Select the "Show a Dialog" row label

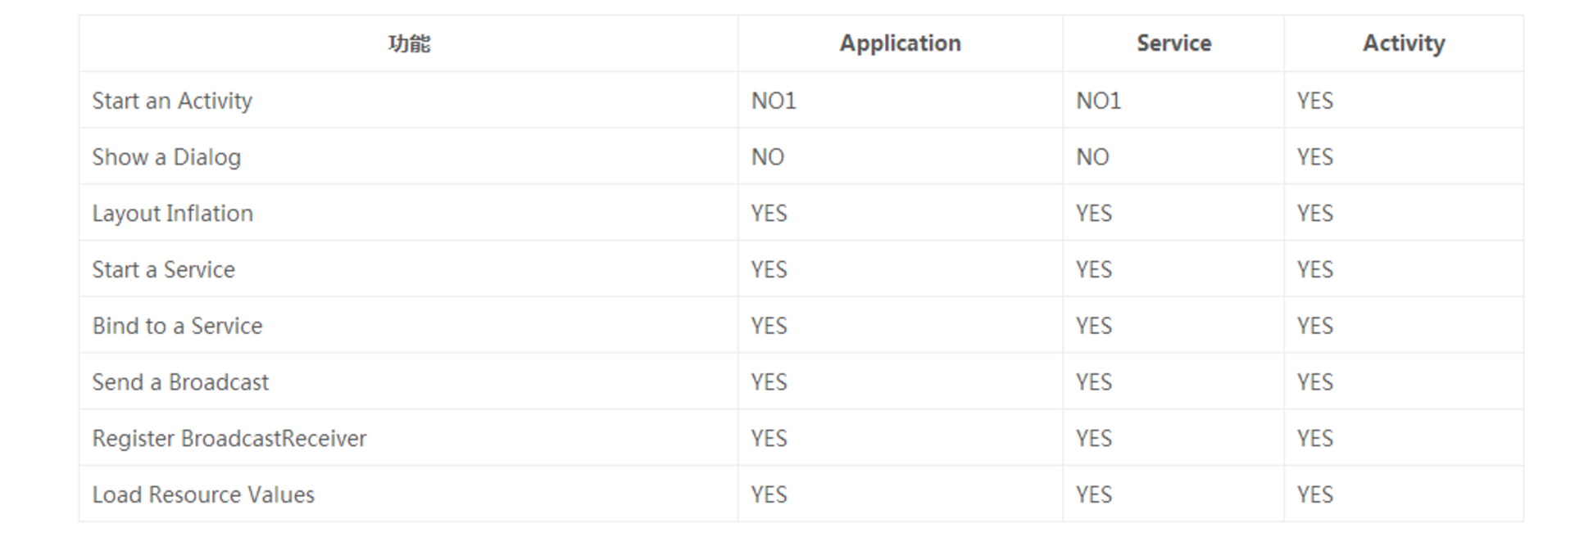coord(166,157)
